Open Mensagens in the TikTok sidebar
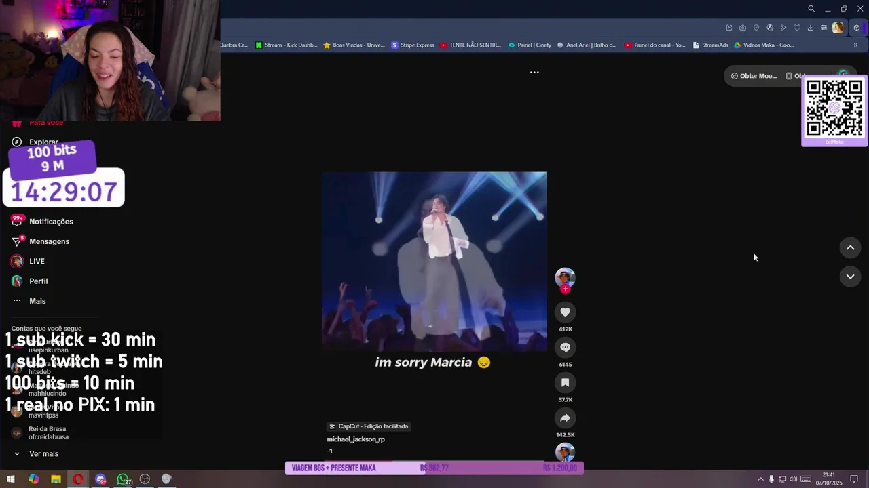Viewport: 869px width, 488px height. 41,241
